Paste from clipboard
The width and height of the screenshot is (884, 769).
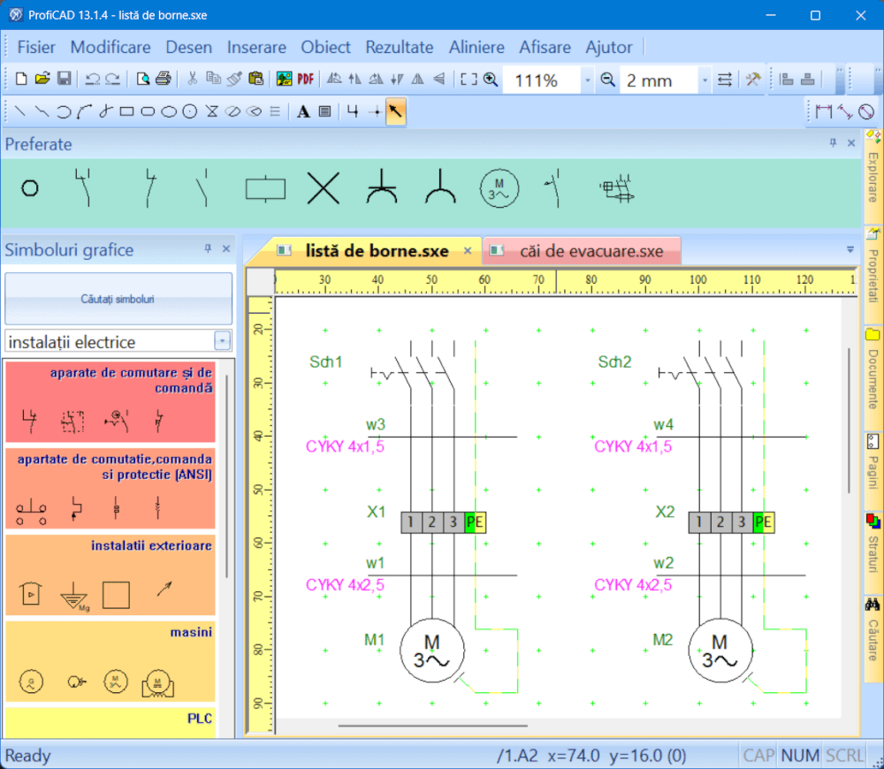click(256, 79)
